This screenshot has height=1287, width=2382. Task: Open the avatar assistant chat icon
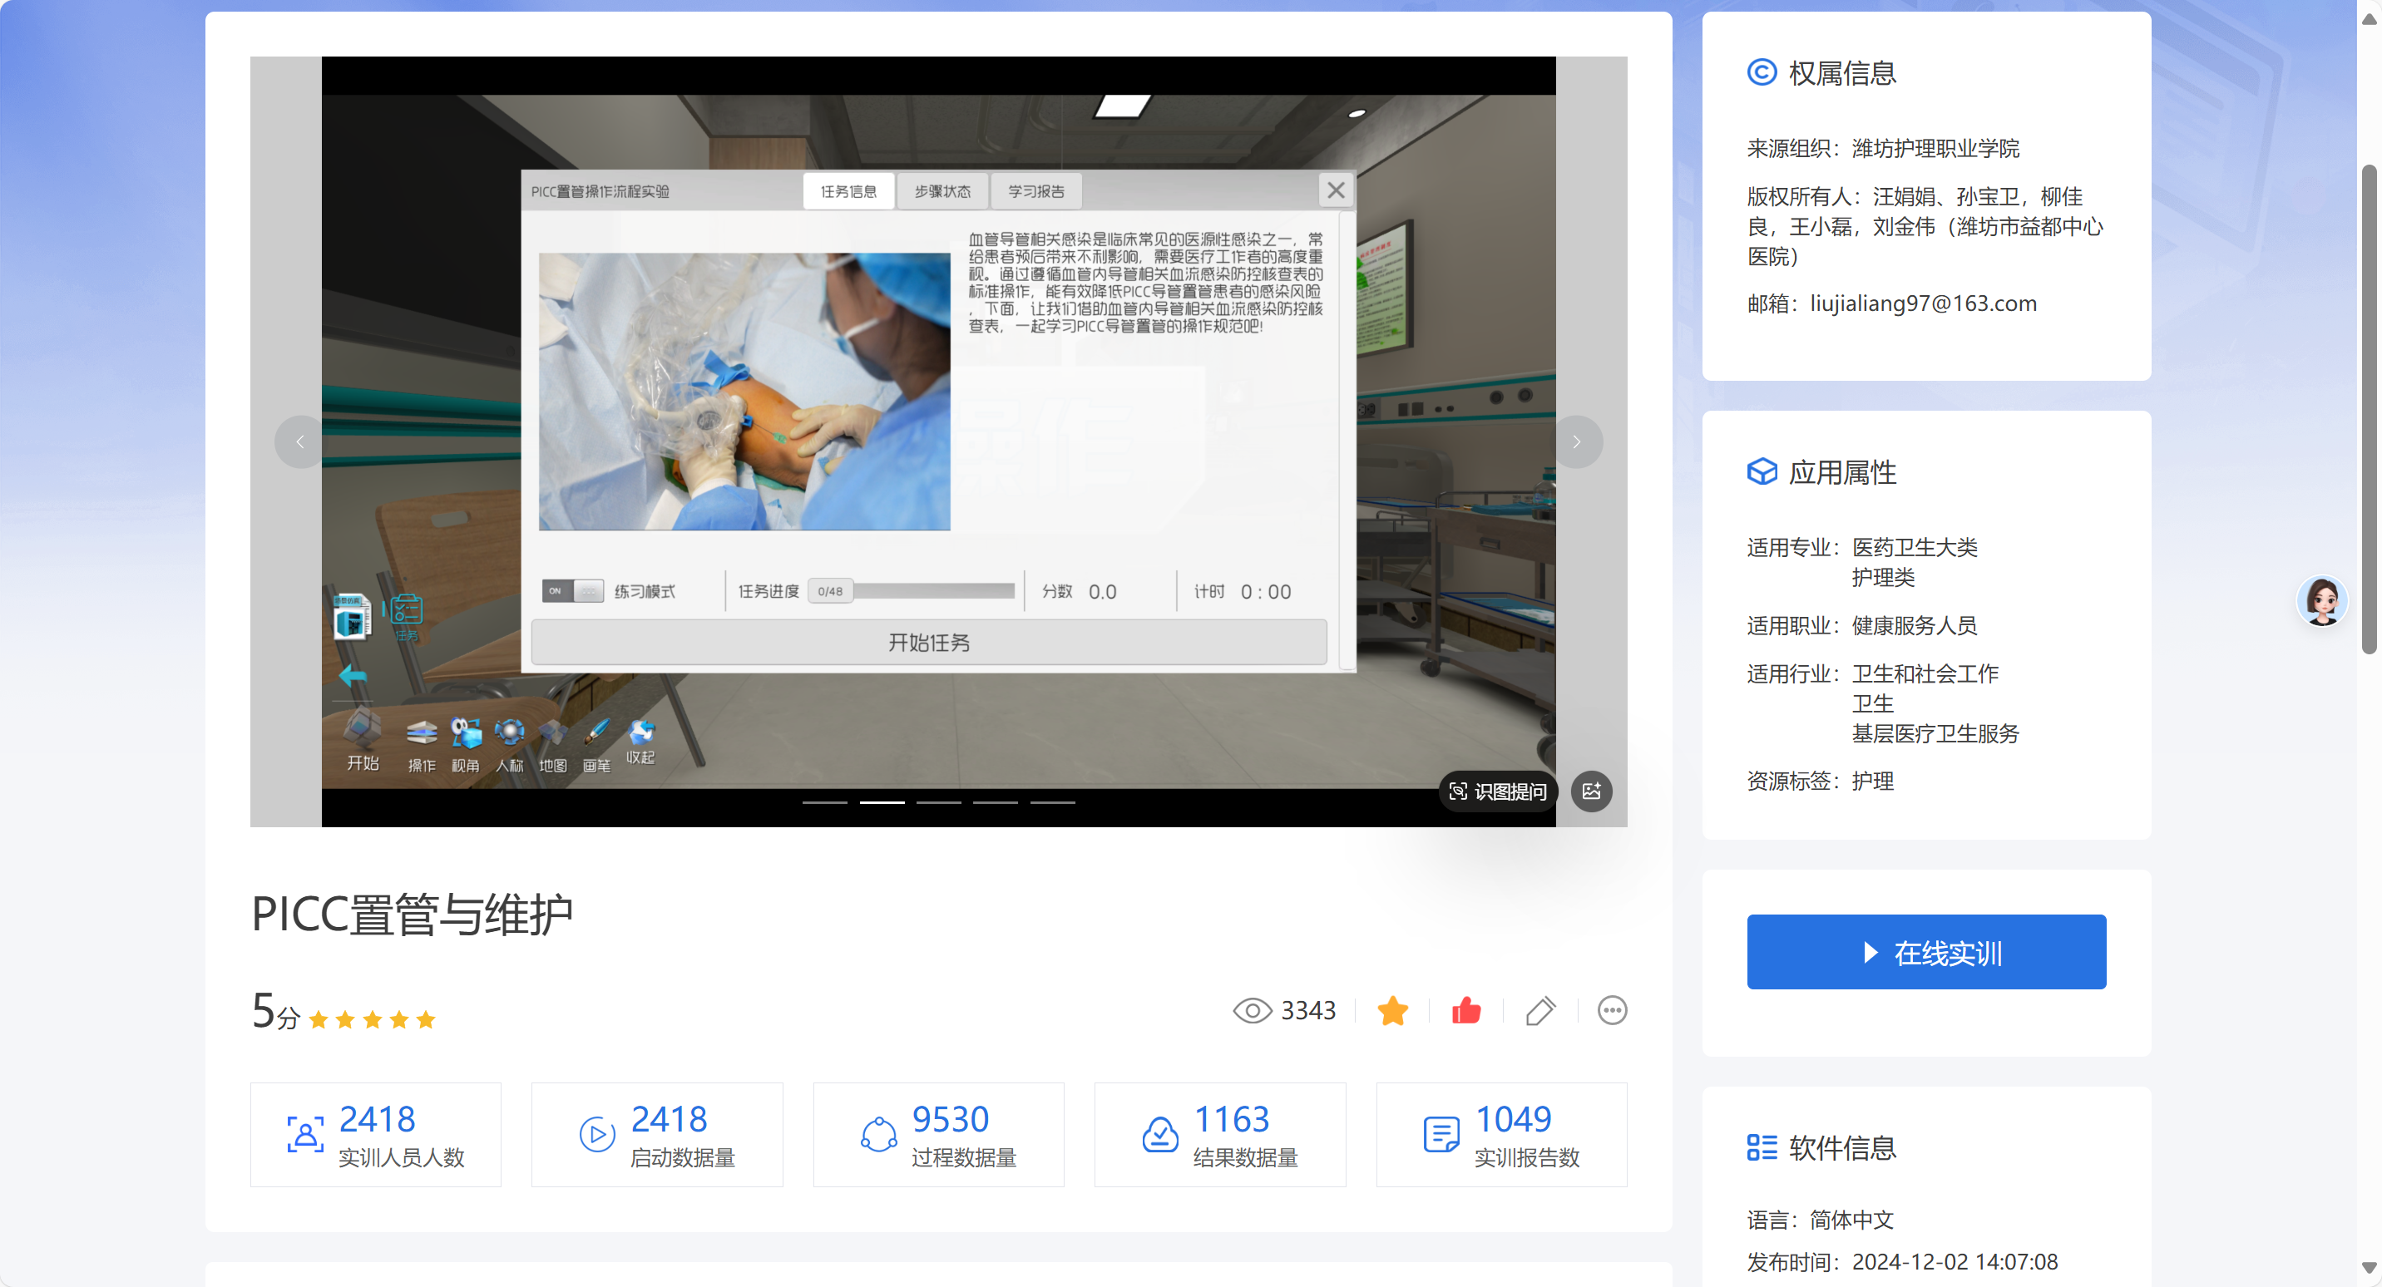[2321, 601]
